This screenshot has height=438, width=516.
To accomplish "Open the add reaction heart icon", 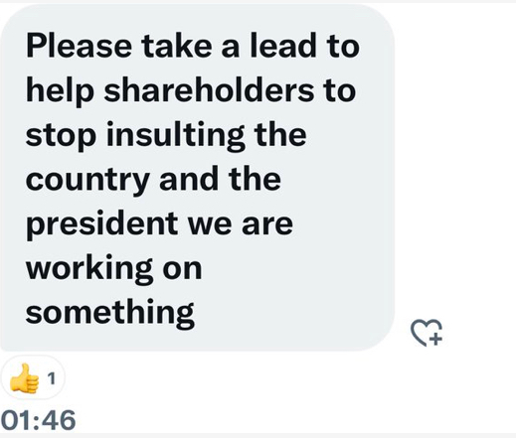I will click(427, 333).
